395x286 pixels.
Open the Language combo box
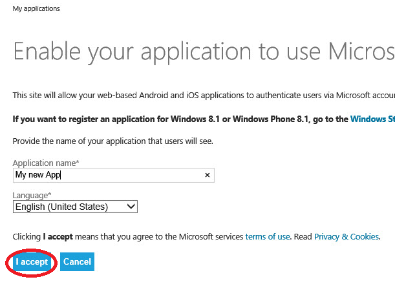click(x=76, y=207)
